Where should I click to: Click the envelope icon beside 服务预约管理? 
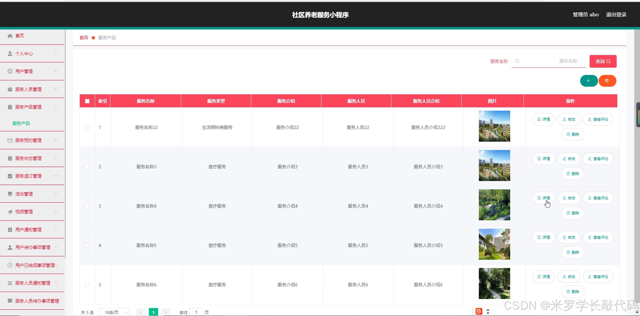pyautogui.click(x=10, y=140)
